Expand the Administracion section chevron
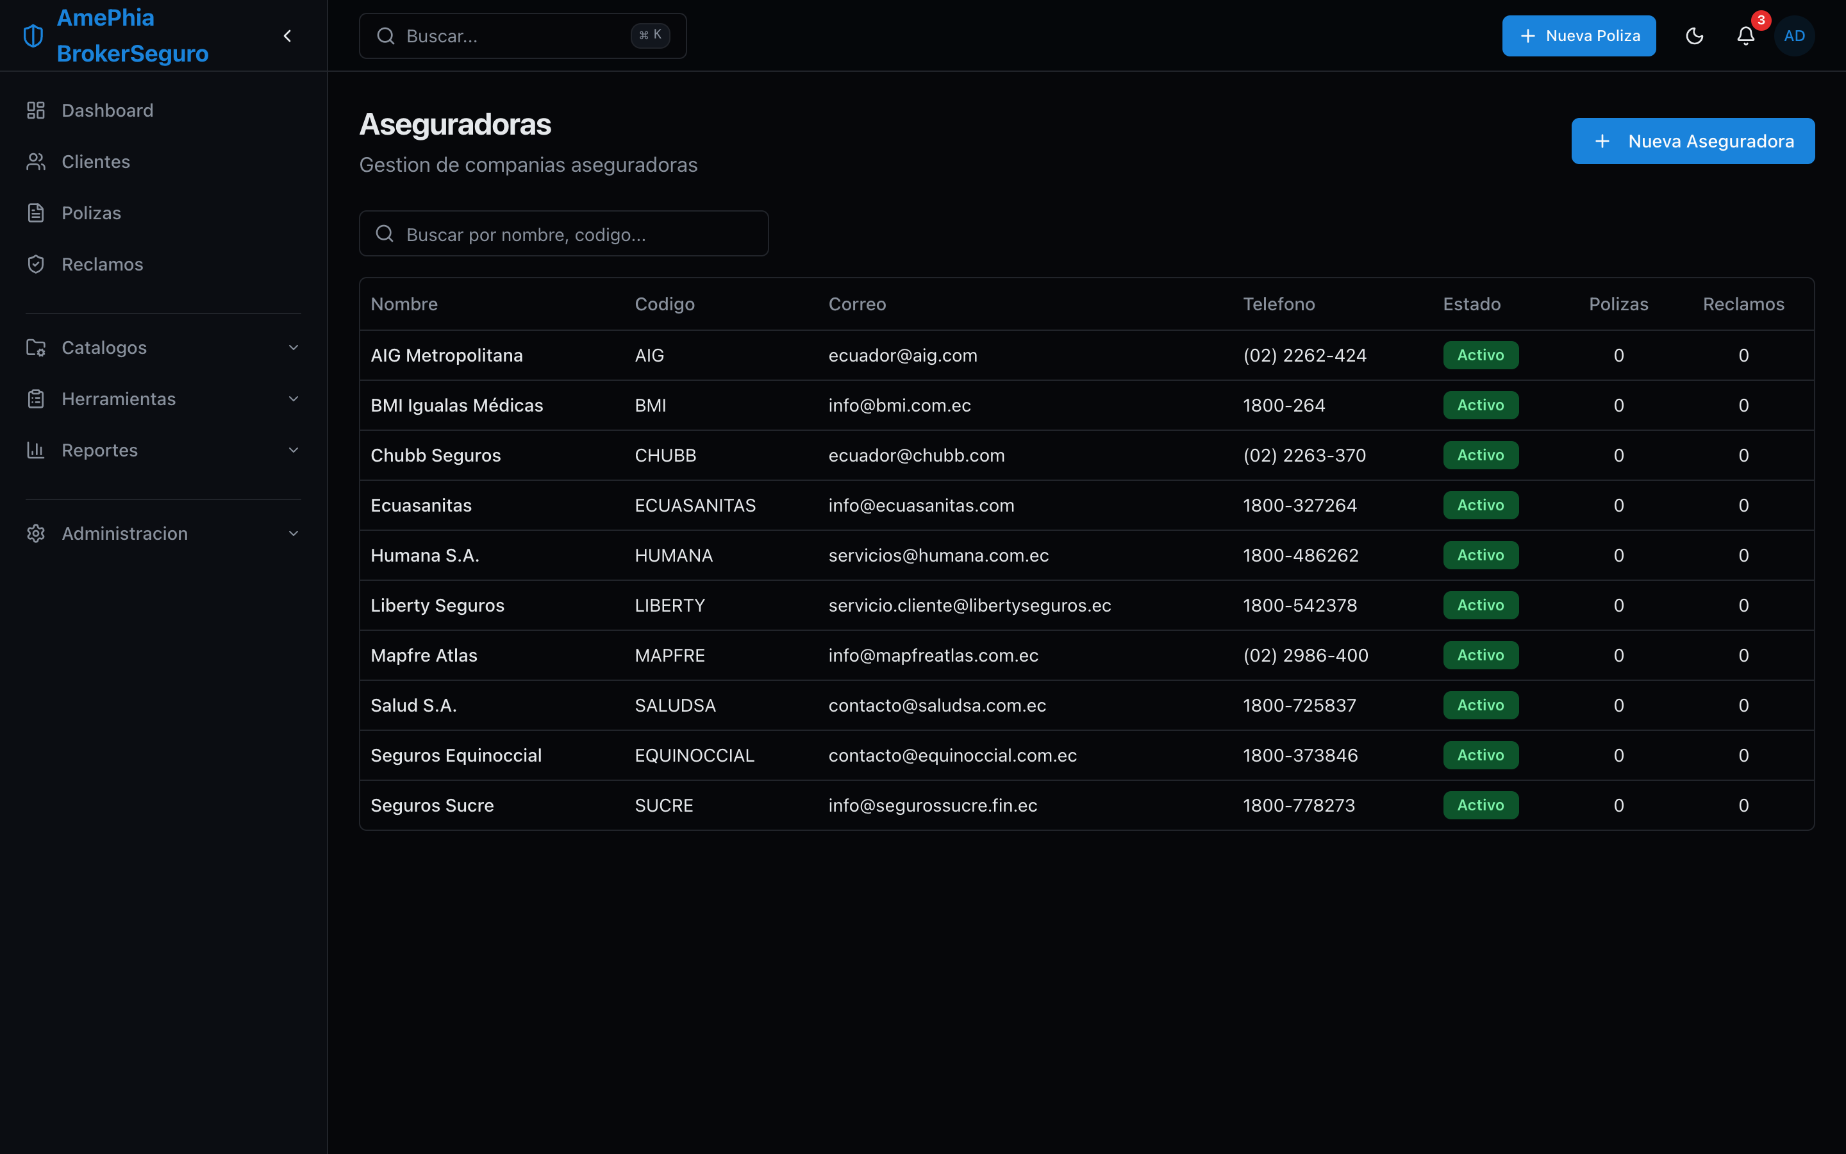Viewport: 1846px width, 1154px height. (294, 533)
